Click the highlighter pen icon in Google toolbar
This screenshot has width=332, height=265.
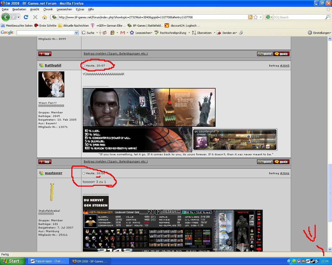pos(241,33)
